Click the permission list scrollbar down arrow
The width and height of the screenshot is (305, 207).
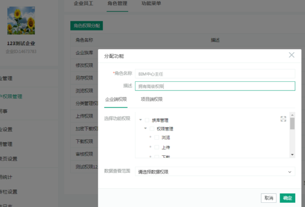[x=292, y=155]
